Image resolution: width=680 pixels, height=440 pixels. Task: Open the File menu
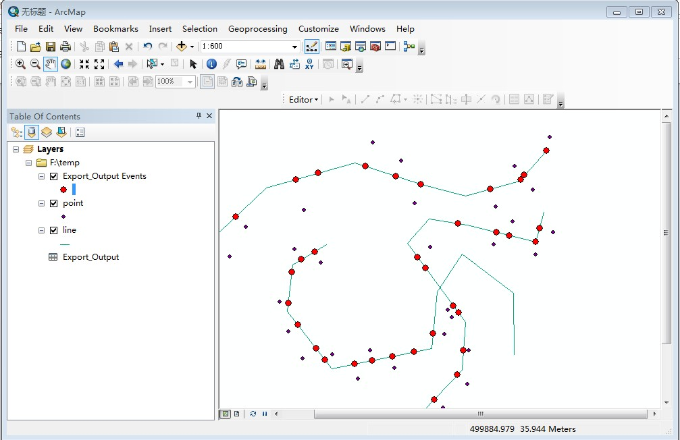[21, 28]
